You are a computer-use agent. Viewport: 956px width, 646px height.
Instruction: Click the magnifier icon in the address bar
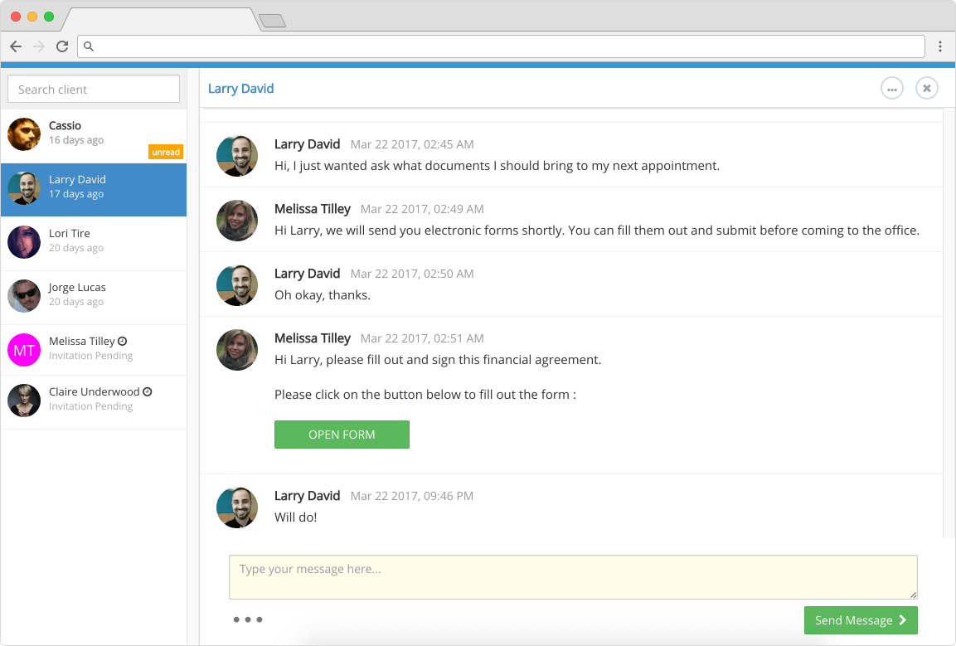click(x=89, y=46)
